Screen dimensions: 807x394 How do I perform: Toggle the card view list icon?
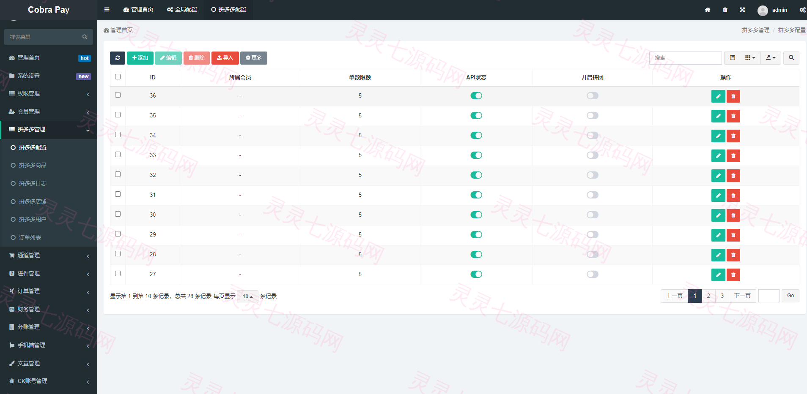pyautogui.click(x=733, y=58)
